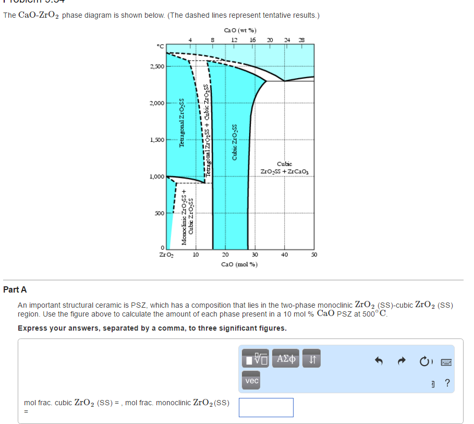The image size is (474, 424).
Task: Select the Part A section heading
Action: click(14, 289)
